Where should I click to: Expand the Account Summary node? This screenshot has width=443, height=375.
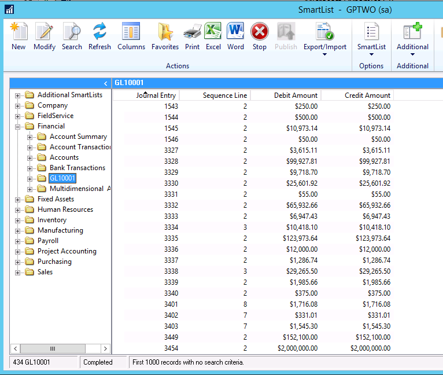click(x=29, y=138)
